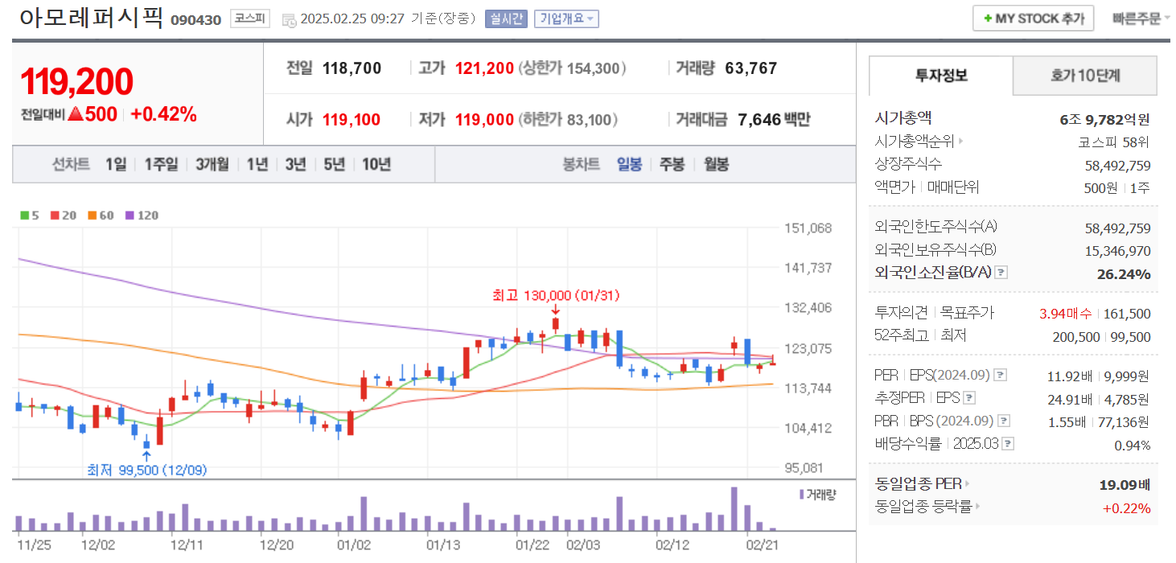The image size is (1176, 563).
Task: Select the 실시간 badge next to the timestamp
Action: coord(507,18)
